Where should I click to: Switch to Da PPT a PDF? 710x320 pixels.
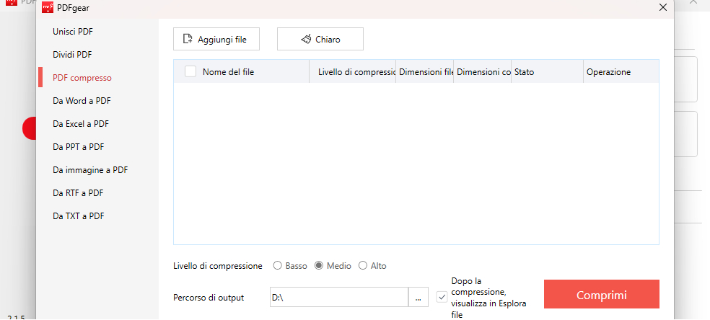click(79, 147)
